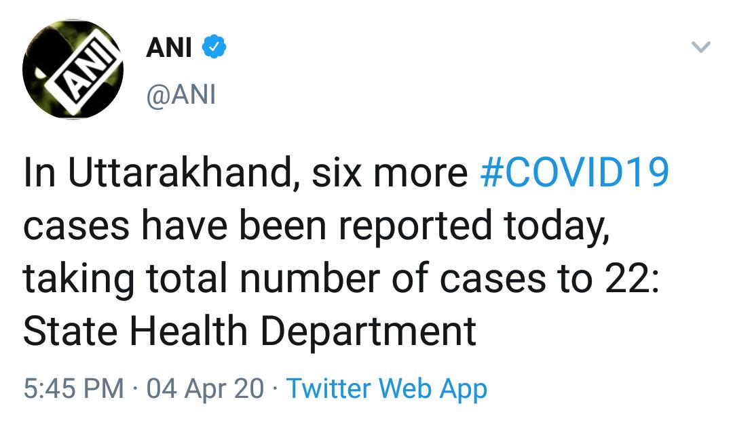733x423 pixels.
Task: Click the words "six more" in tweet
Action: tap(390, 173)
